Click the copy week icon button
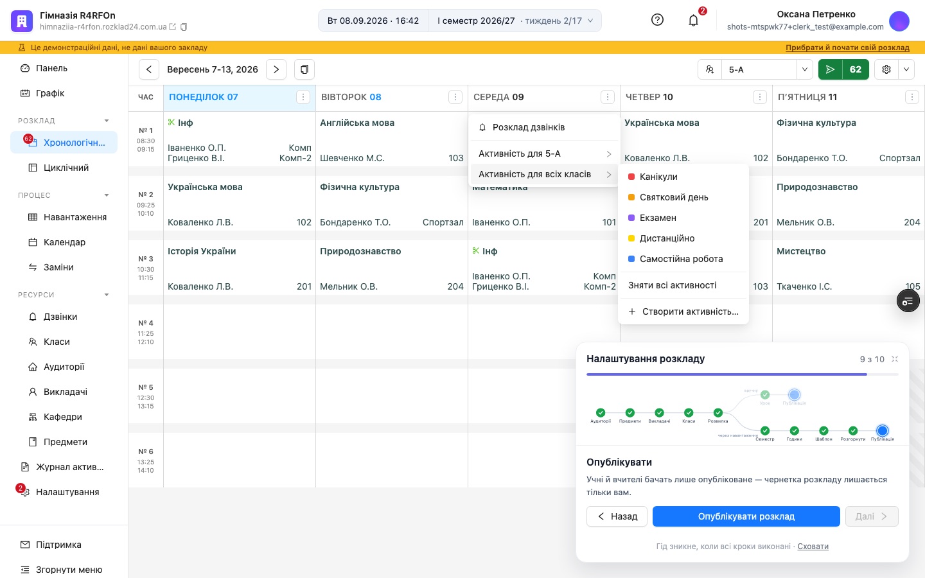Image resolution: width=925 pixels, height=578 pixels. (304, 69)
